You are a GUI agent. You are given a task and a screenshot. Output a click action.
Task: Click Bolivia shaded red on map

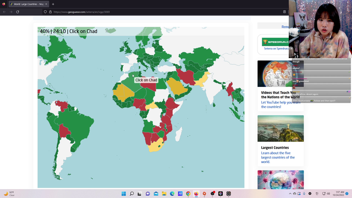pyautogui.click(x=64, y=131)
